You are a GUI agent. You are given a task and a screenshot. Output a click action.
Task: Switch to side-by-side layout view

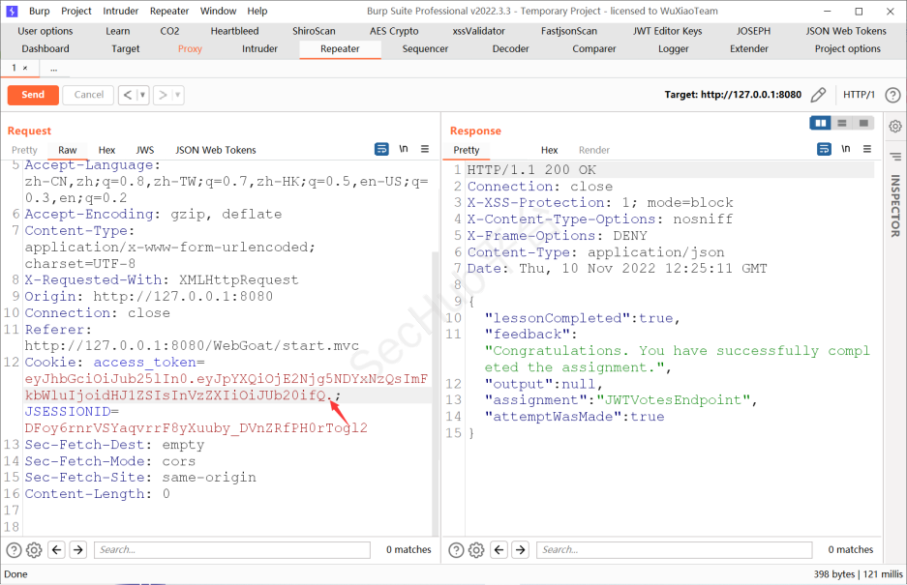pos(821,124)
